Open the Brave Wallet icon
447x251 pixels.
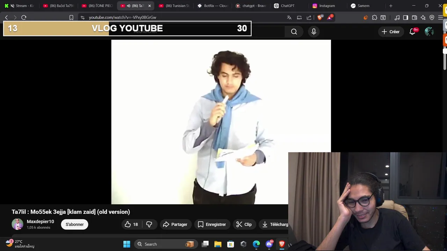pyautogui.click(x=415, y=17)
